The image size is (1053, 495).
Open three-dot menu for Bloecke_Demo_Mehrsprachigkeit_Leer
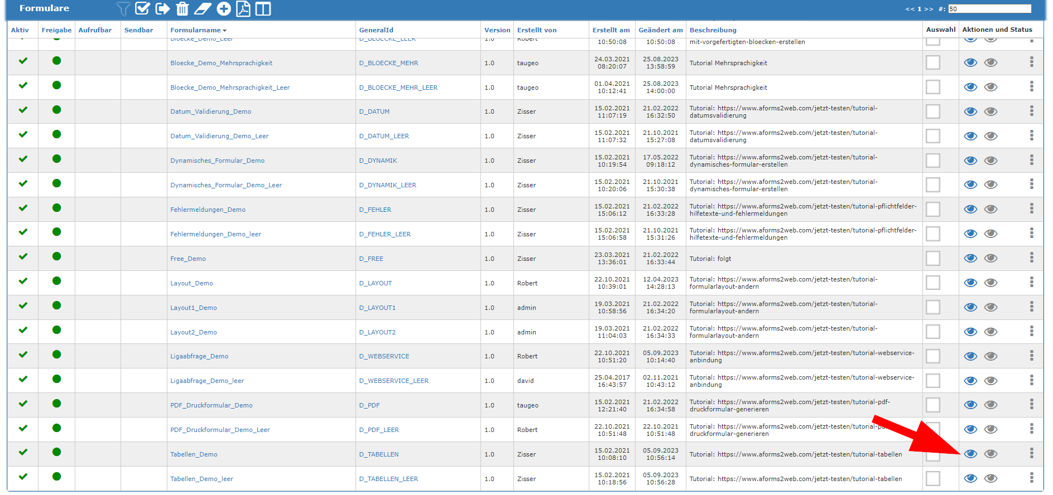[x=1032, y=86]
